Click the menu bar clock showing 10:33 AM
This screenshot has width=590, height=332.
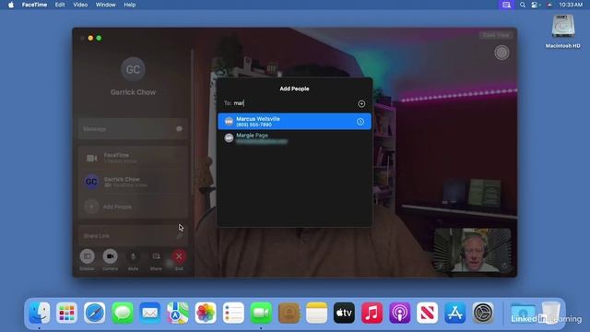(571, 5)
